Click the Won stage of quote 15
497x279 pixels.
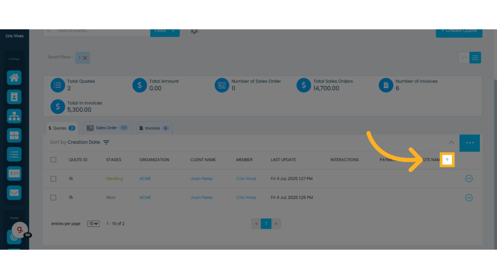pyautogui.click(x=111, y=198)
